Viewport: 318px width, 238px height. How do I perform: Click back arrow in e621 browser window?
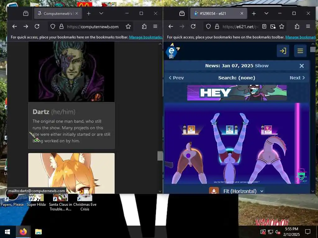click(x=171, y=27)
